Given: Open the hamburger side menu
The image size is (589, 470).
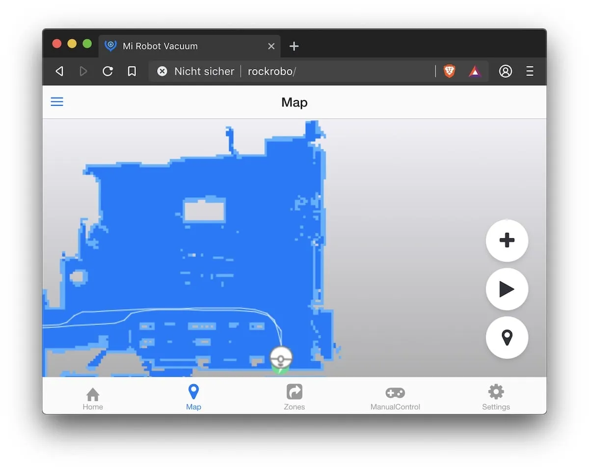Looking at the screenshot, I should click(x=57, y=102).
